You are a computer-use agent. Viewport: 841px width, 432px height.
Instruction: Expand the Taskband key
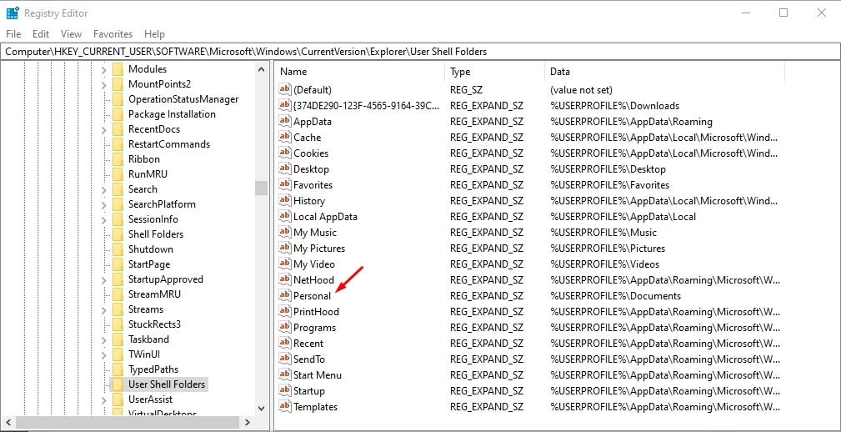click(103, 339)
